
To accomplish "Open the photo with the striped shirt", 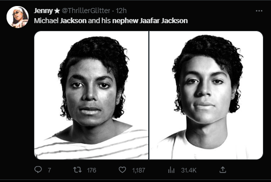I will coord(91,95).
